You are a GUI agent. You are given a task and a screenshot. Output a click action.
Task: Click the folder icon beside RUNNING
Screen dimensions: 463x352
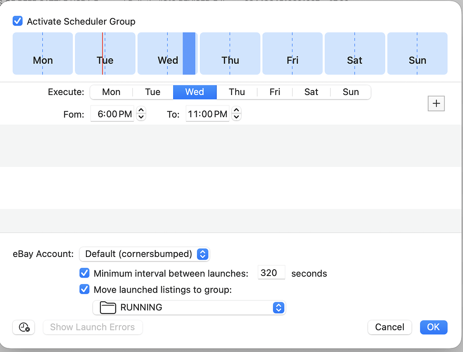tap(108, 308)
